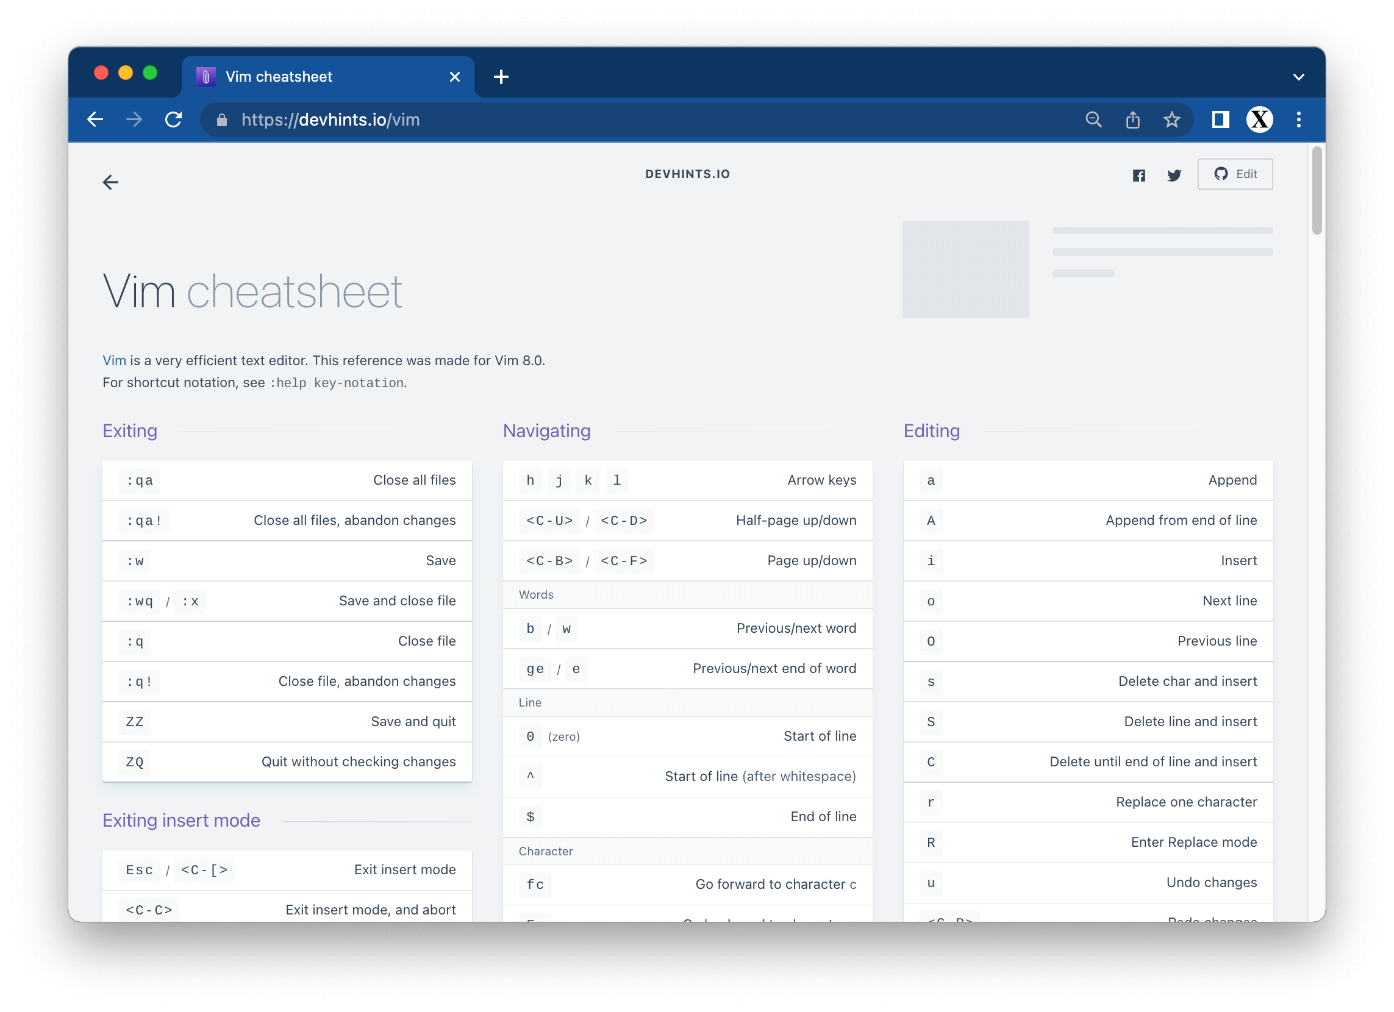
Task: Open a new tab with plus button
Action: 501,77
